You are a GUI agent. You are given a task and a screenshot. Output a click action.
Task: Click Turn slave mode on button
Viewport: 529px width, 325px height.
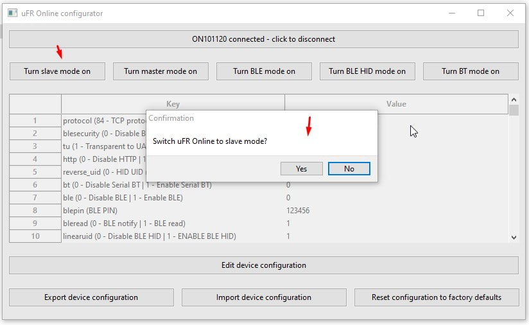[x=57, y=71]
